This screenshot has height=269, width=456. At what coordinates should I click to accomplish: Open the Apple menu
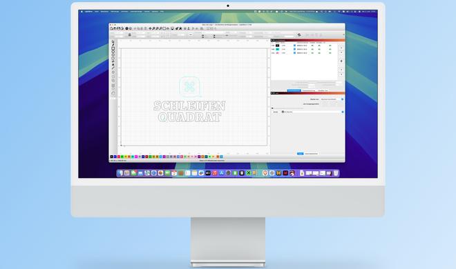point(82,12)
